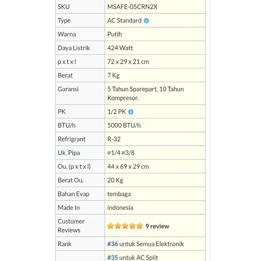The width and height of the screenshot is (261, 261).
Task: Click the R-32 refrigerant value
Action: point(114,139)
